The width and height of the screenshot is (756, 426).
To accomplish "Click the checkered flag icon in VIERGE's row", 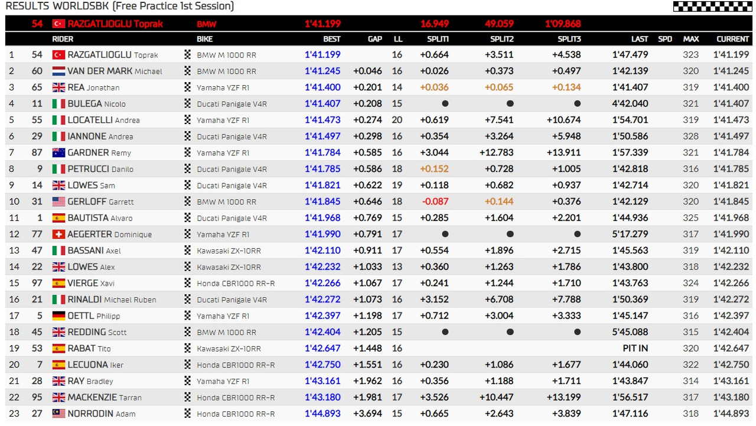I will (x=188, y=283).
